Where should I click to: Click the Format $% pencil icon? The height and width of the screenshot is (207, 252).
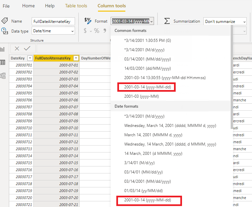(88, 21)
